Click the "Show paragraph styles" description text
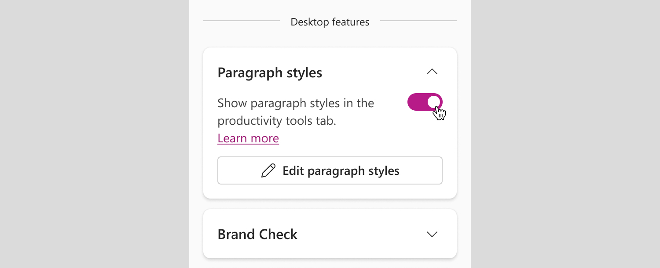The width and height of the screenshot is (660, 268). point(296,112)
